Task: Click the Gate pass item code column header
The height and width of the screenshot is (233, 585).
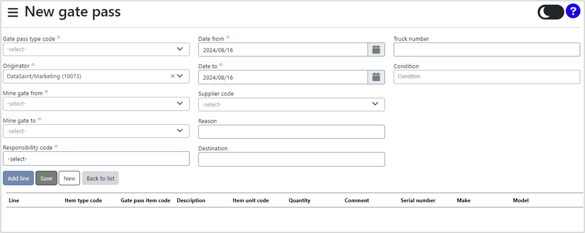Action: pyautogui.click(x=146, y=200)
